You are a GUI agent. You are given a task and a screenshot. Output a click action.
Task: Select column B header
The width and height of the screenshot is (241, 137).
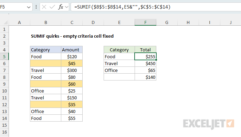point(46,23)
